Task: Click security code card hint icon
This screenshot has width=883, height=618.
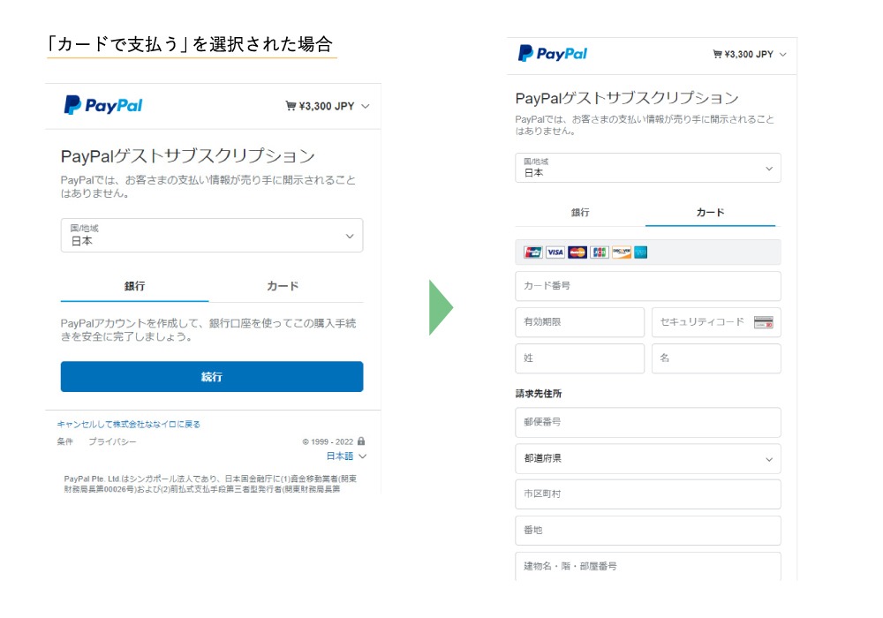Action: [x=764, y=322]
